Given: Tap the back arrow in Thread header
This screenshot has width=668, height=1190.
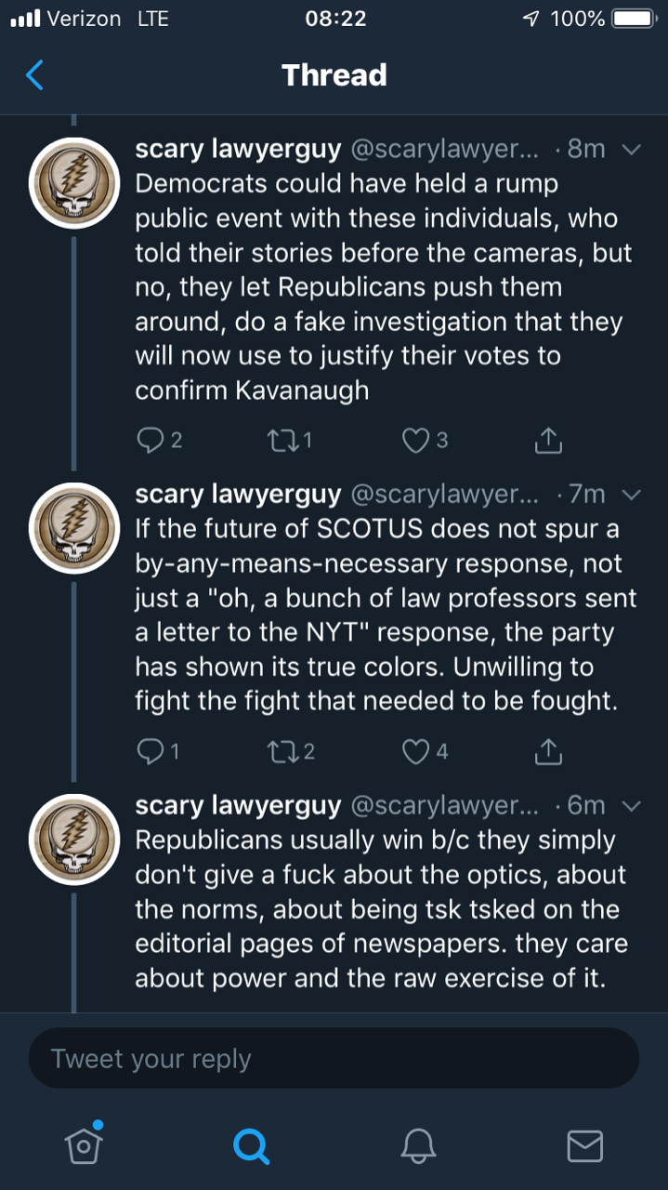Looking at the screenshot, I should pos(34,74).
